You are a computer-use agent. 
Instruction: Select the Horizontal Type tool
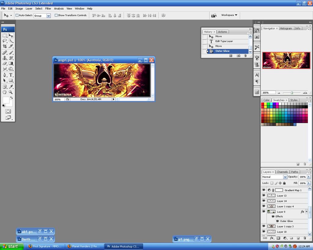[11, 75]
